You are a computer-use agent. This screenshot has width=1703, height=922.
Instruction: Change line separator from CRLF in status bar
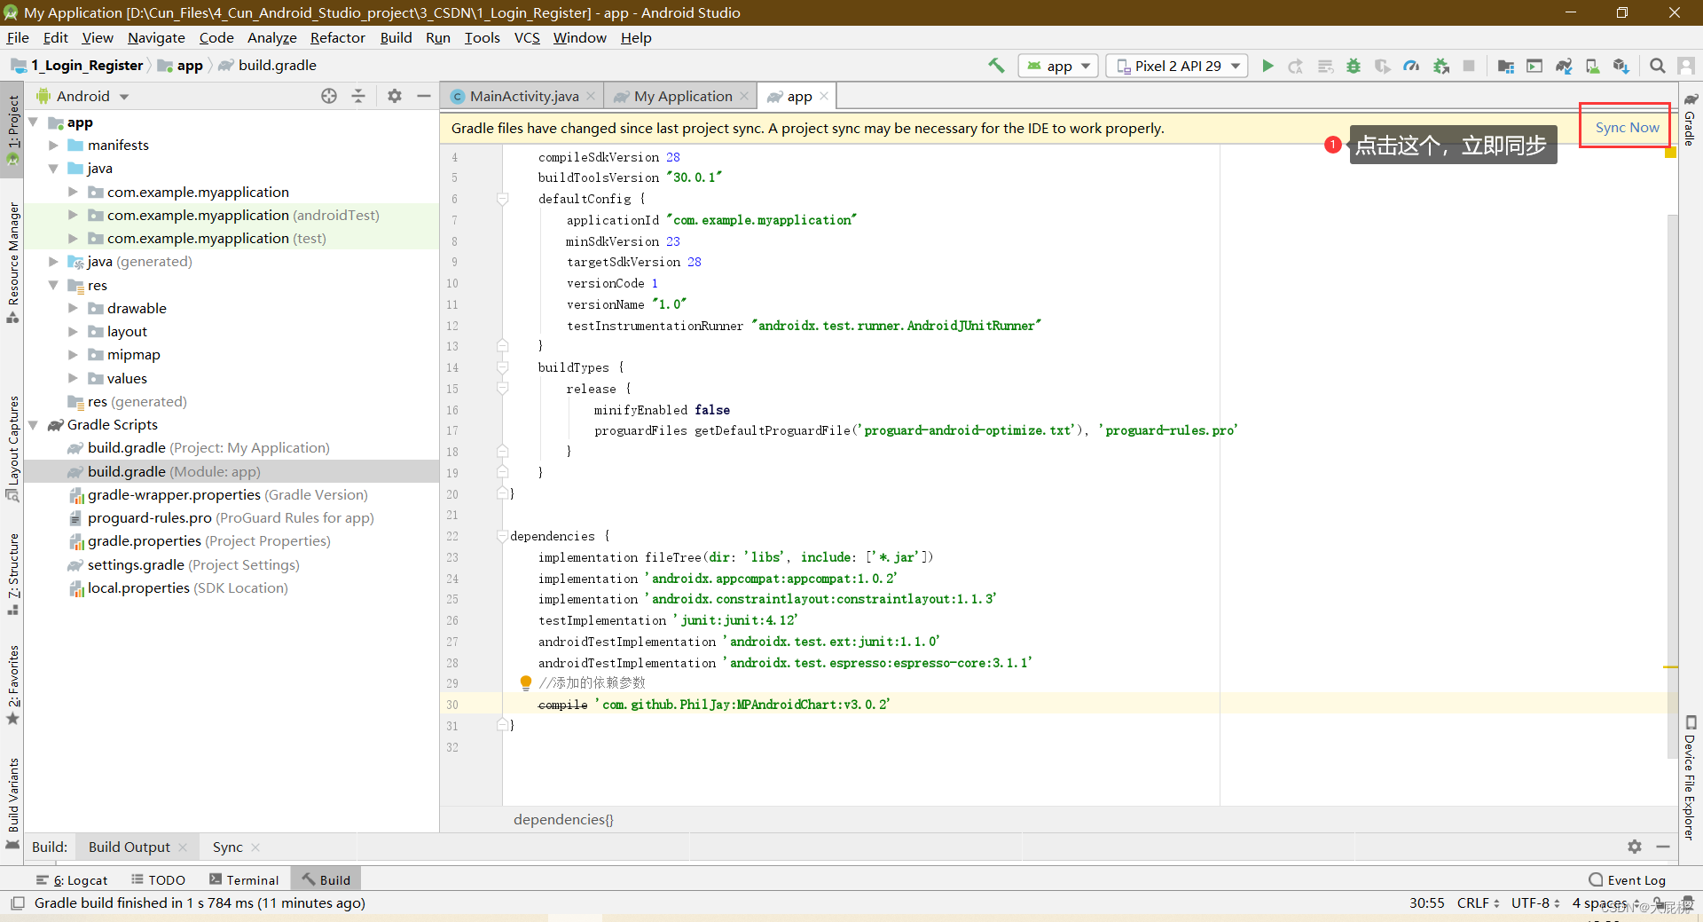tap(1475, 902)
